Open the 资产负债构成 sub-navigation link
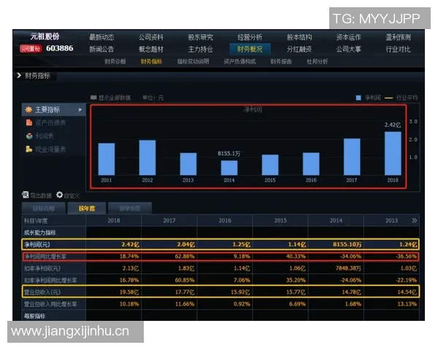The height and width of the screenshot is (350, 438). 239,62
